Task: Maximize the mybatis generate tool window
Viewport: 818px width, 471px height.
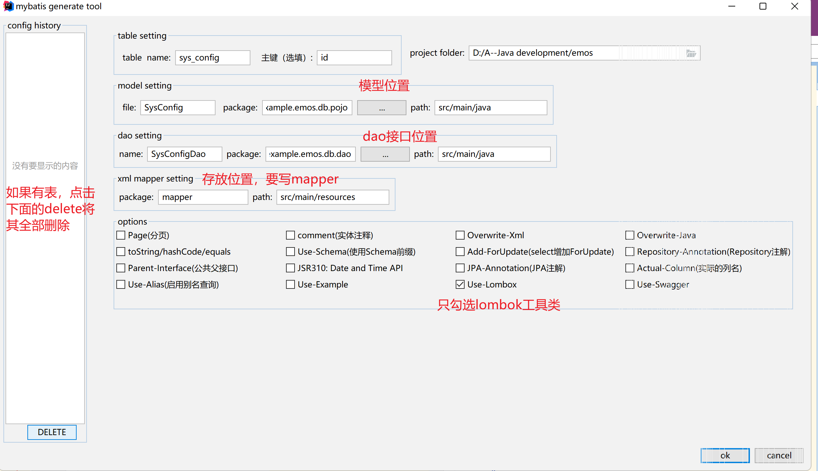Action: coord(763,6)
